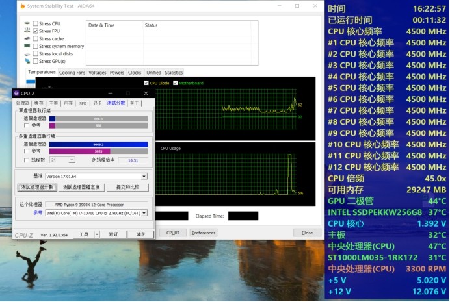Click the multi-thread ratio field showing 16.31
The height and width of the screenshot is (302, 450).
[133, 160]
